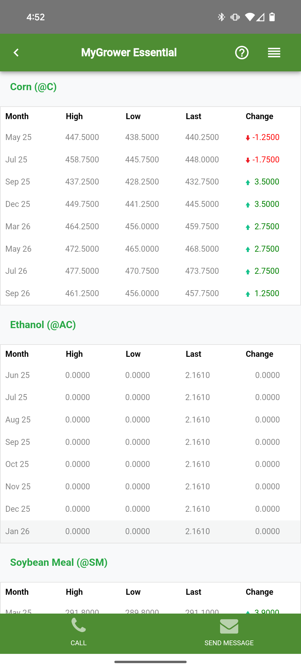Select Corn high value 477.5000
The width and height of the screenshot is (301, 670).
82,271
